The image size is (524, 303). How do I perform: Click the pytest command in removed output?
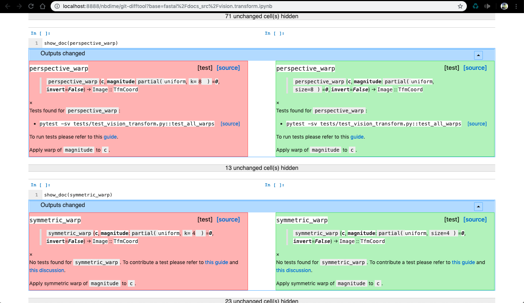tap(127, 124)
